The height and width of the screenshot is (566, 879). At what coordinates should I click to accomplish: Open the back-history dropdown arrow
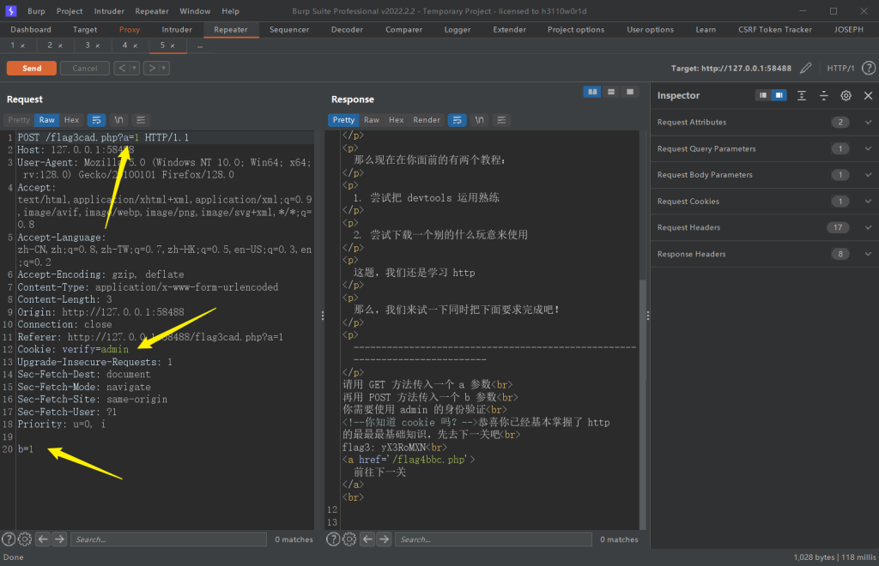[x=134, y=69]
